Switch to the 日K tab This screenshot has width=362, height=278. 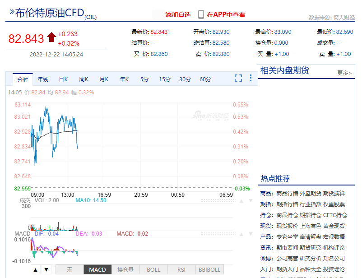(63, 79)
